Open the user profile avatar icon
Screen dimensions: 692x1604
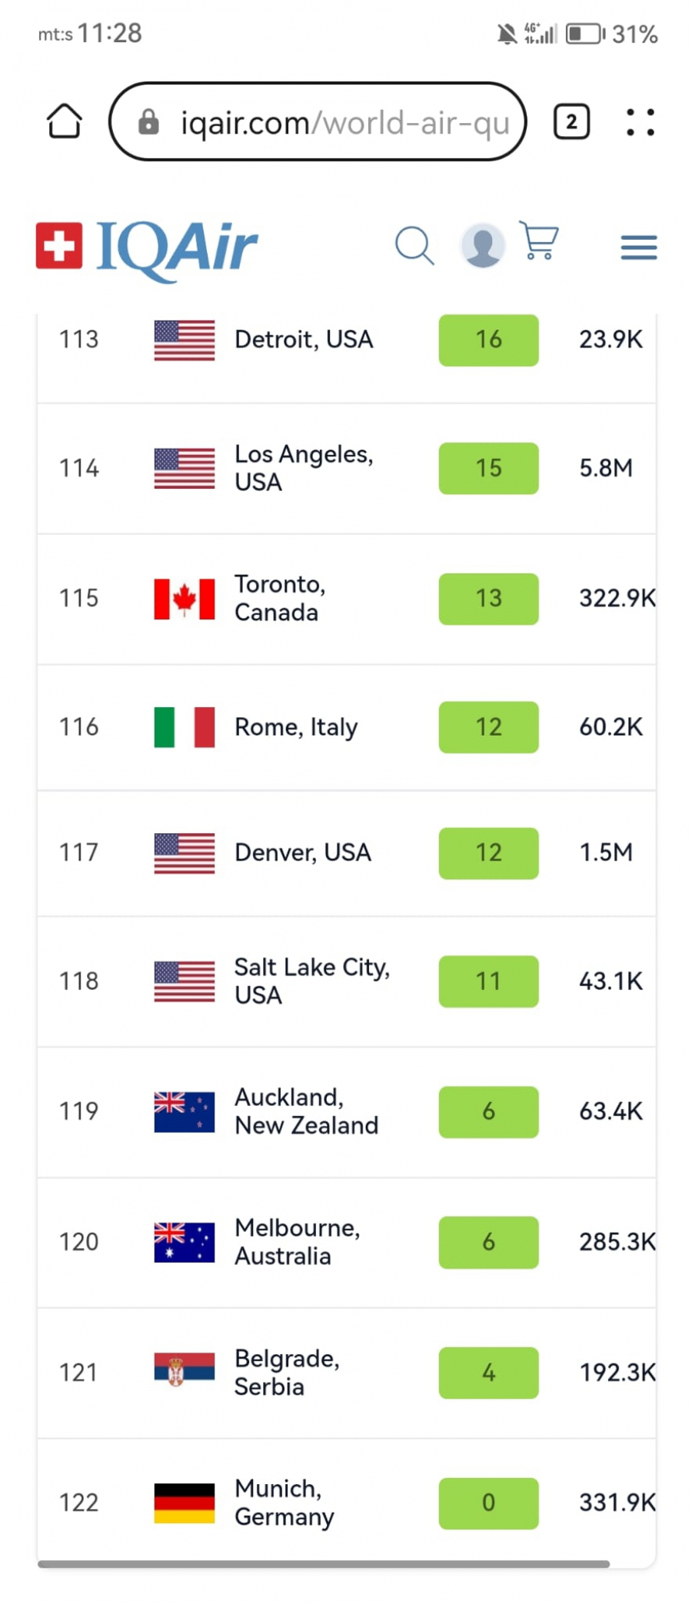click(x=482, y=246)
